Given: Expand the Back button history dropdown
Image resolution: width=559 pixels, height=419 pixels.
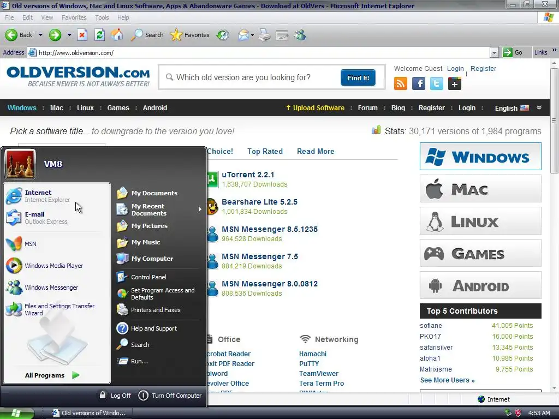Looking at the screenshot, I should 40,35.
